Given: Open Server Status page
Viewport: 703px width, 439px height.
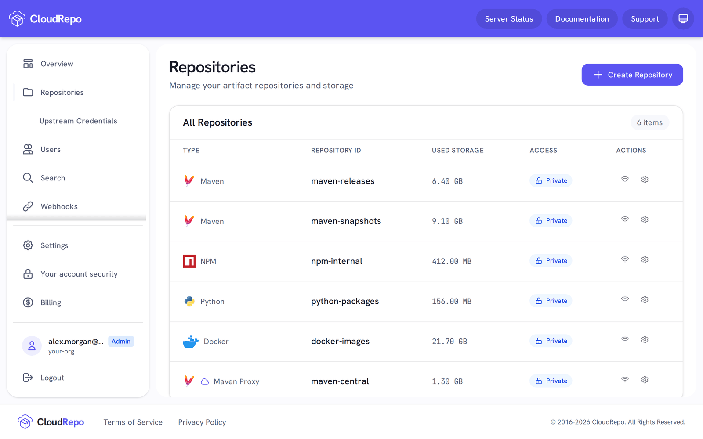Looking at the screenshot, I should point(509,19).
